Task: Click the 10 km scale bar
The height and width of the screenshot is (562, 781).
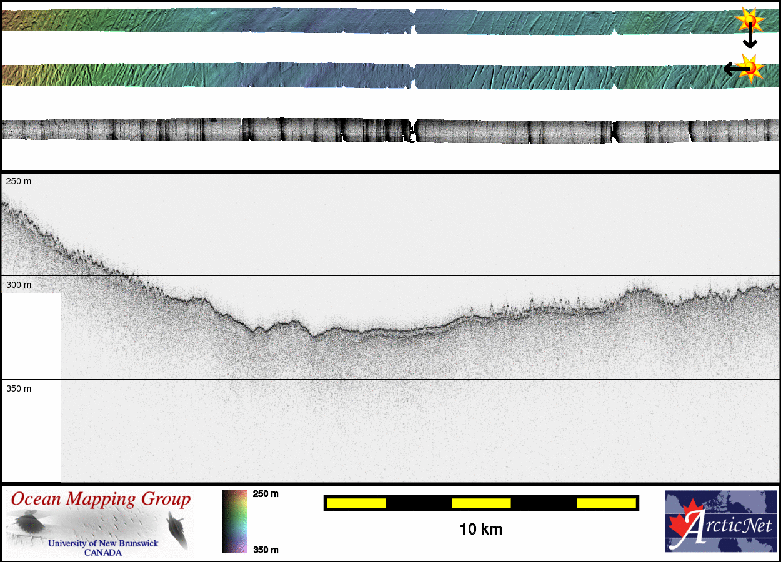Action: (x=480, y=503)
